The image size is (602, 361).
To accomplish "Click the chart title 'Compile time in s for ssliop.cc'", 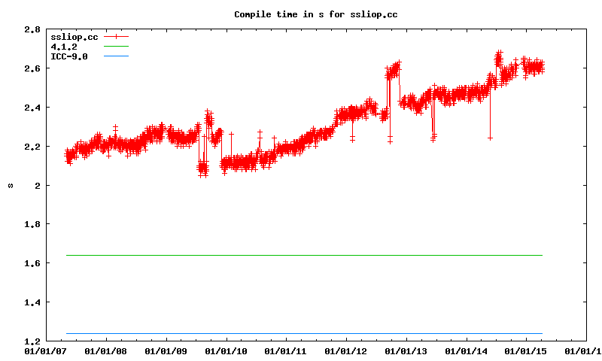I will point(316,14).
